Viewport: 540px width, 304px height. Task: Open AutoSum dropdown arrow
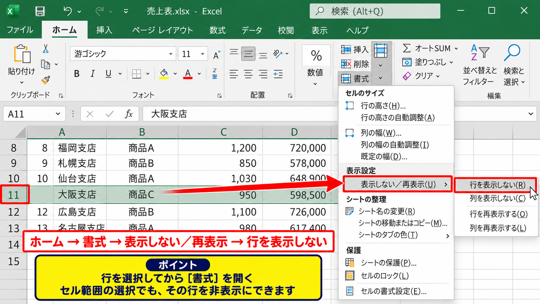click(x=456, y=48)
